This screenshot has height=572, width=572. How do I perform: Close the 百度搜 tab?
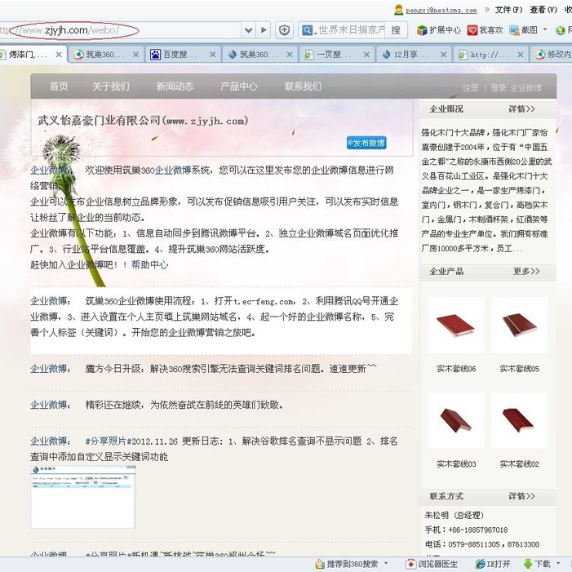click(213, 55)
